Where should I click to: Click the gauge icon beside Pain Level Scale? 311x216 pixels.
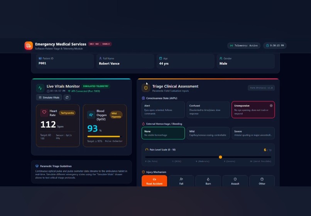(147, 150)
